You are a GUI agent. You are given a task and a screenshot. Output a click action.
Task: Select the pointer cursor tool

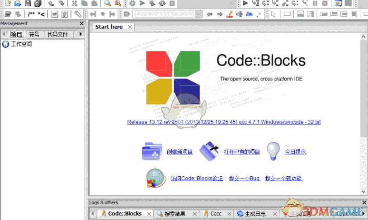273,14
